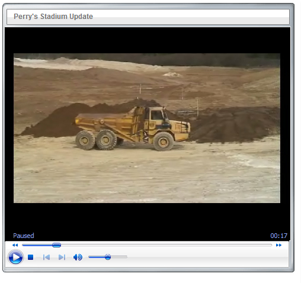The image size is (301, 283).
Task: Click the played portion of the seek bar
Action: pyautogui.click(x=37, y=245)
